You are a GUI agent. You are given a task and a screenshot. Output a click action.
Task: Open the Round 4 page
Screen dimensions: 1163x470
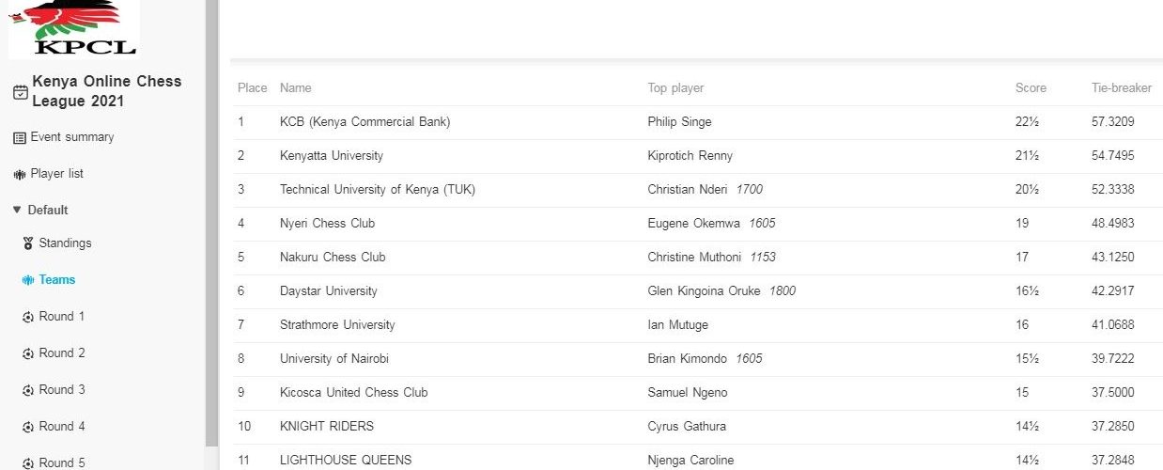point(62,427)
